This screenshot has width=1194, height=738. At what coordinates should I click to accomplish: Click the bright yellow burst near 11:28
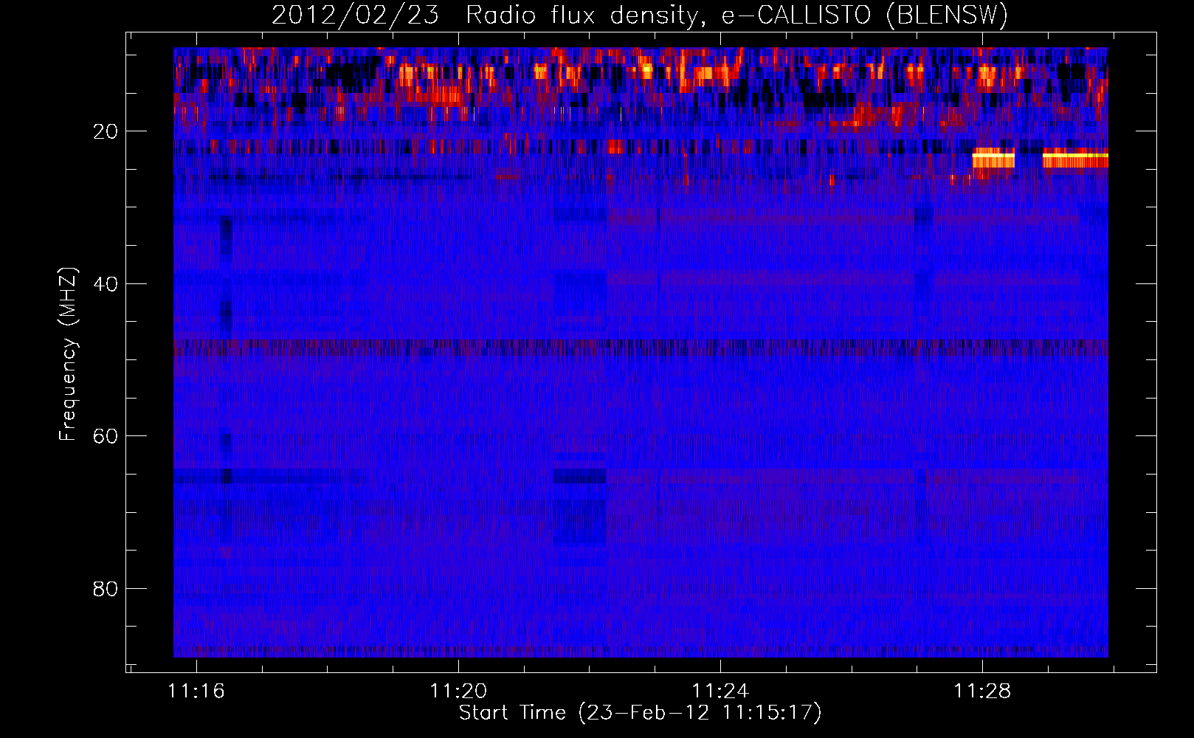point(993,159)
